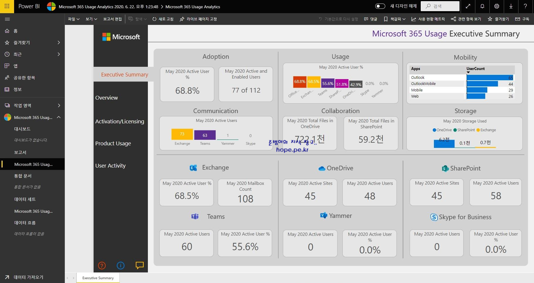
Task: Click the yellow feedback comment icon
Action: pos(140,265)
